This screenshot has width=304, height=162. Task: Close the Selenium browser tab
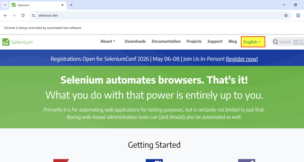pyautogui.click(x=63, y=5)
